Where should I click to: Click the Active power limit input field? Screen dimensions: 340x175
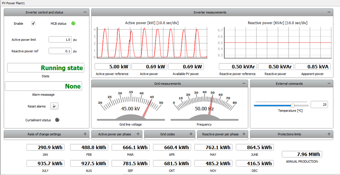[x=60, y=39]
